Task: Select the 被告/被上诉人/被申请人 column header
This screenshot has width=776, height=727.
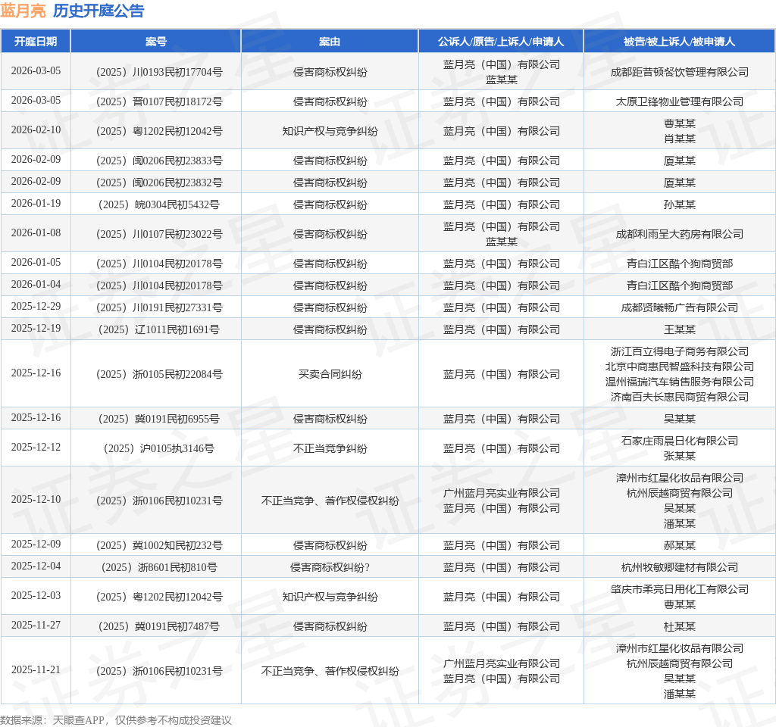Action: [x=679, y=42]
